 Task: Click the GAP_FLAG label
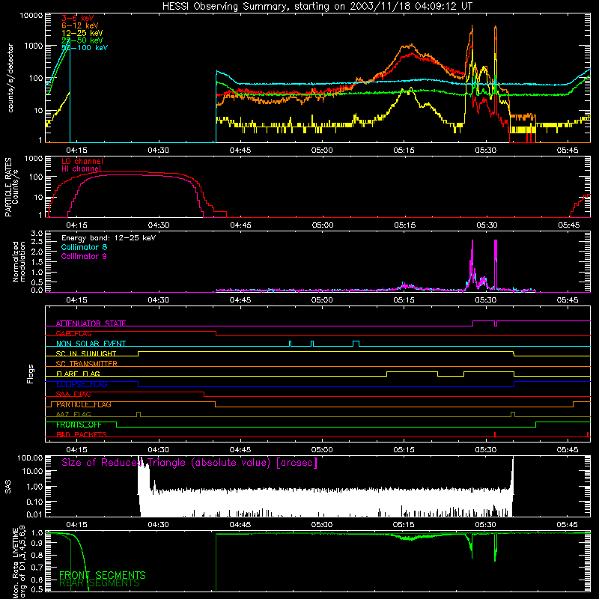coord(73,333)
